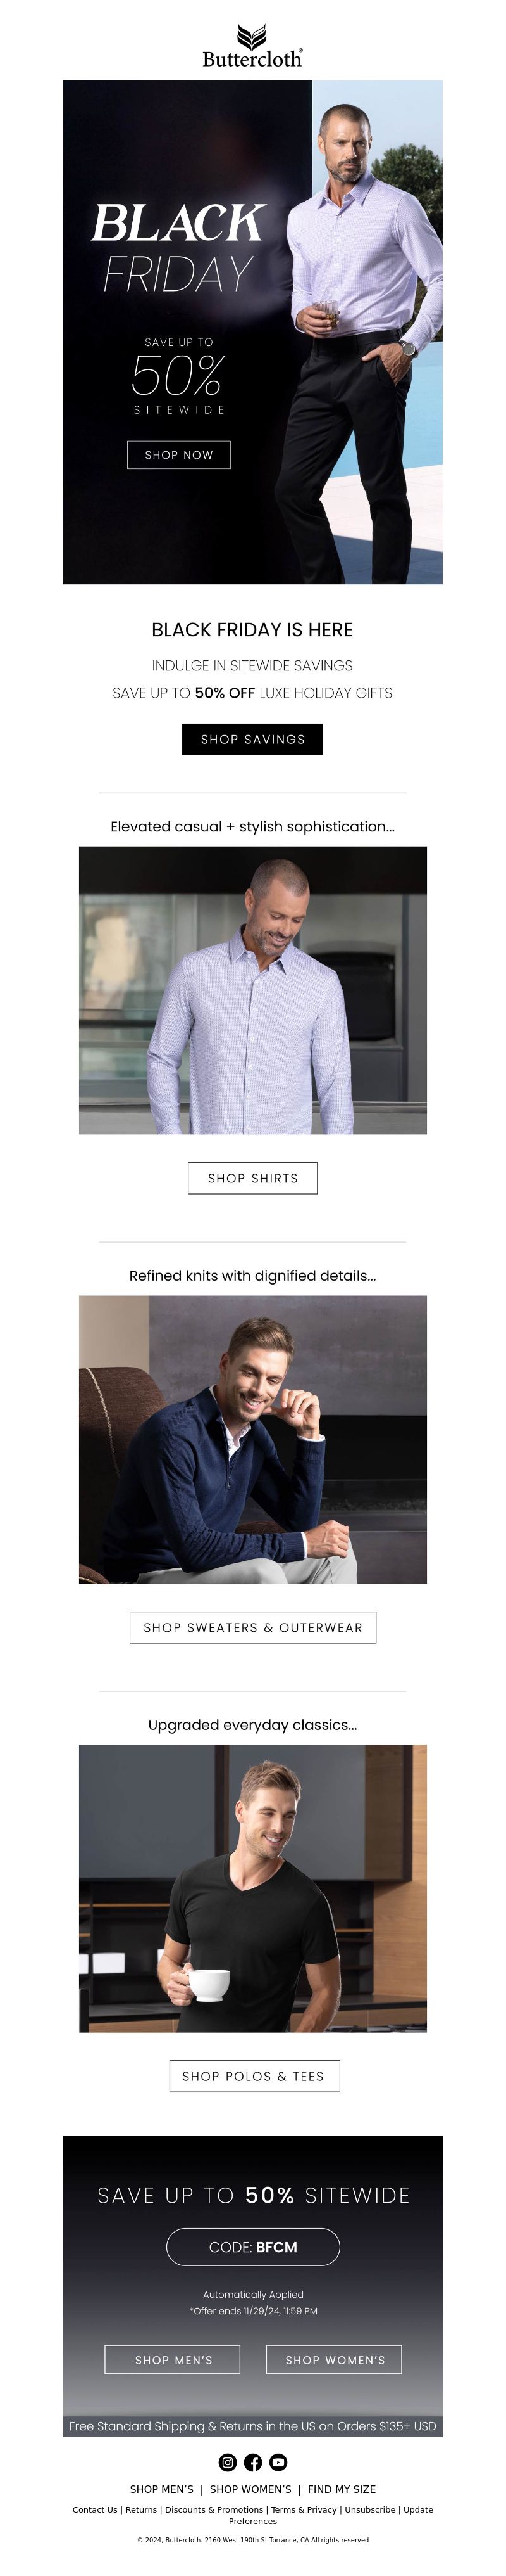Viewport: 506px width, 2576px height.
Task: Click Shop Sweaters & Outerwear button
Action: (252, 1627)
